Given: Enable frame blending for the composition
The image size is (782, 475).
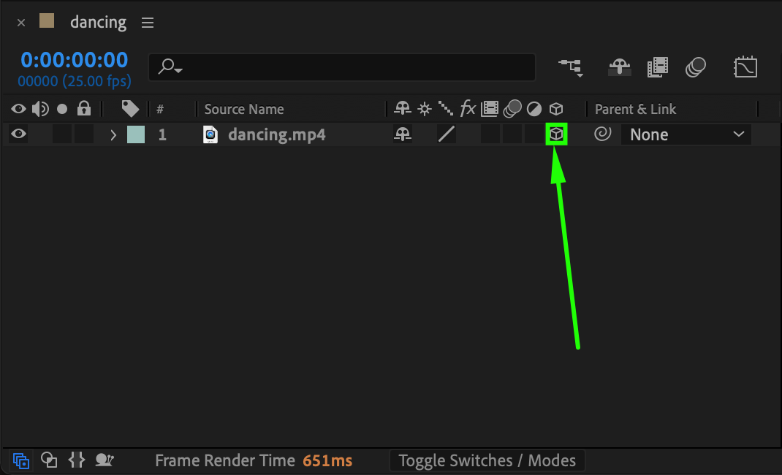Looking at the screenshot, I should pos(657,68).
